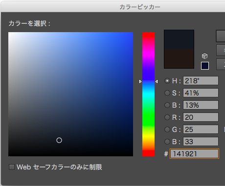Click the web-safe color swatch below the cube

tap(205, 66)
